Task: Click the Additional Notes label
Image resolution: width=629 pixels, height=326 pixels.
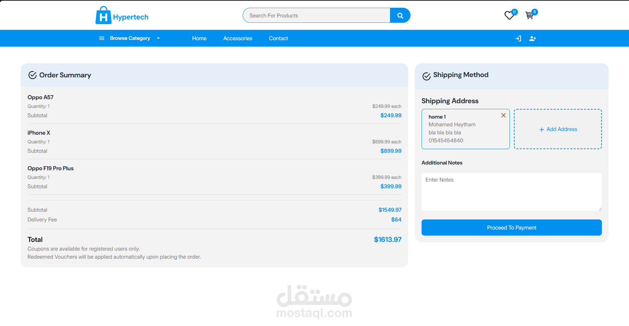Action: [442, 162]
